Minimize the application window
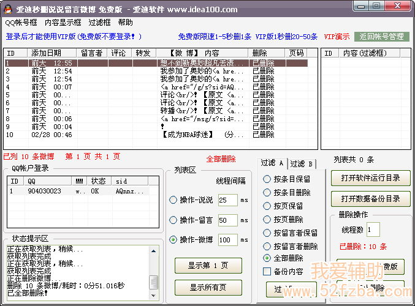This screenshot has width=415, height=306. [x=361, y=6]
